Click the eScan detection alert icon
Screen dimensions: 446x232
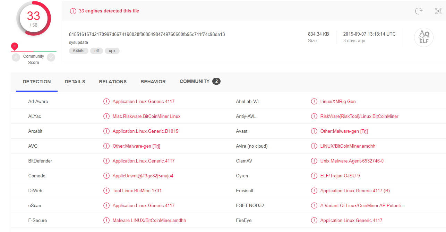click(106, 206)
